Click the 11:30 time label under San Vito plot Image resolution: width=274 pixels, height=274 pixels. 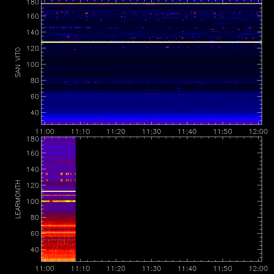point(151,132)
